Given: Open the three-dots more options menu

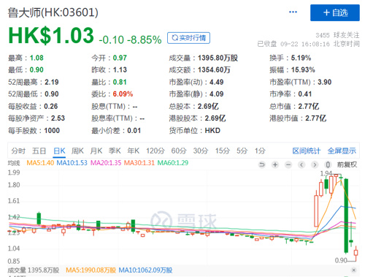Looking at the screenshot, I should [293, 12].
